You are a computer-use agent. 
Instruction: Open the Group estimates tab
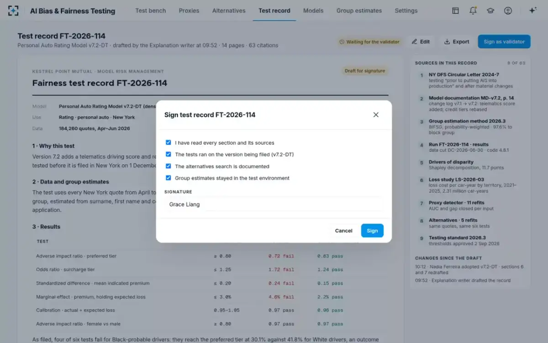359,11
